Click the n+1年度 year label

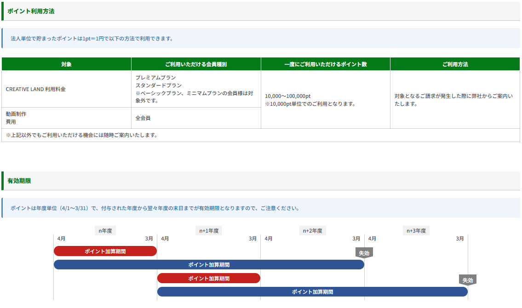pyautogui.click(x=209, y=231)
